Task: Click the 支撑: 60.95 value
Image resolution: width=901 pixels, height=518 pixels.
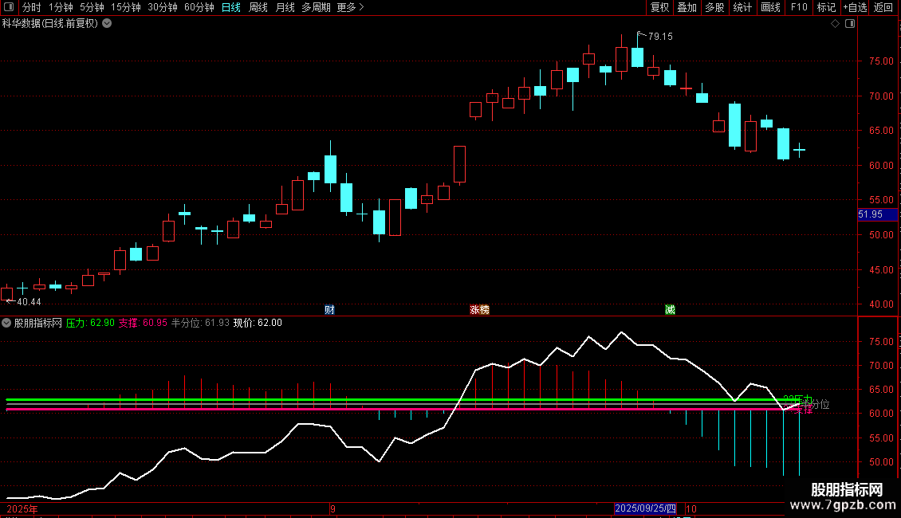Action: [143, 324]
